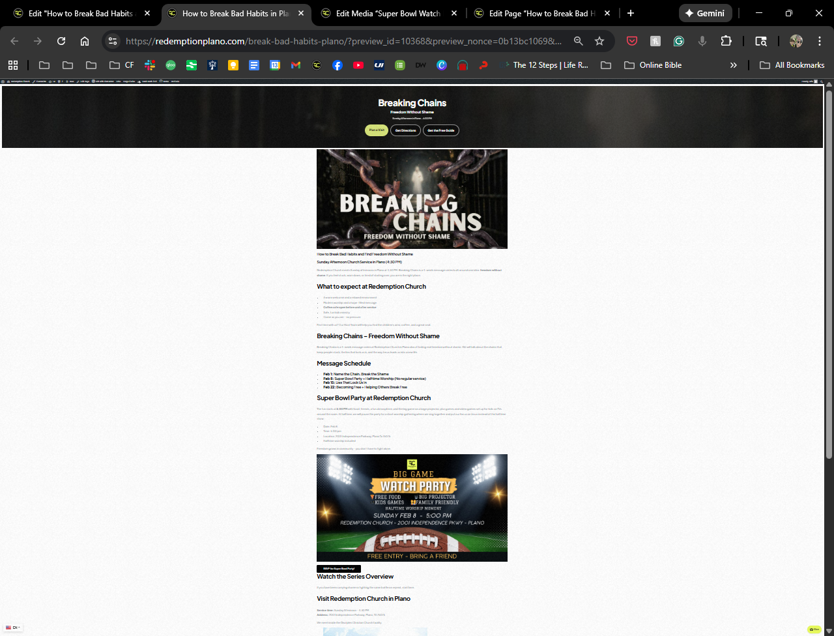
Task: Open the page zoom magnifier icon
Action: (x=578, y=41)
